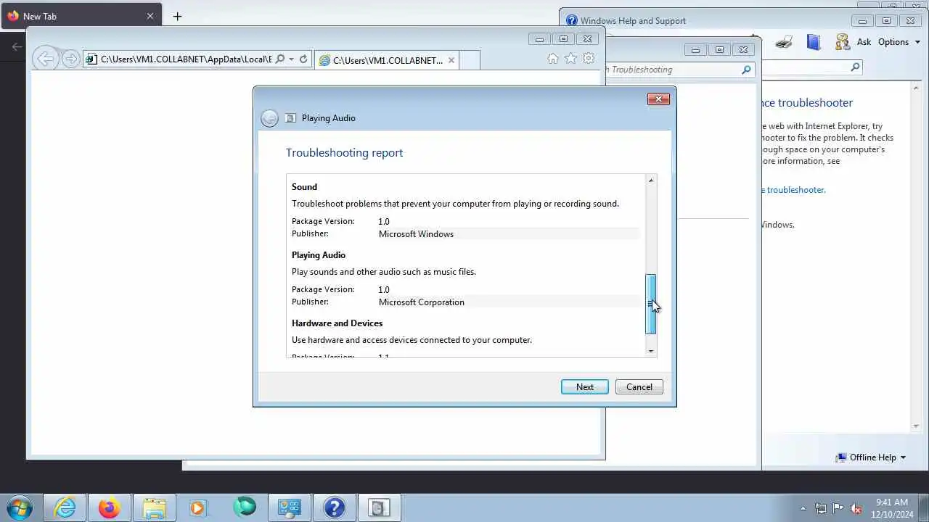Click Browse Help book icon
Image resolution: width=929 pixels, height=522 pixels.
tap(814, 42)
